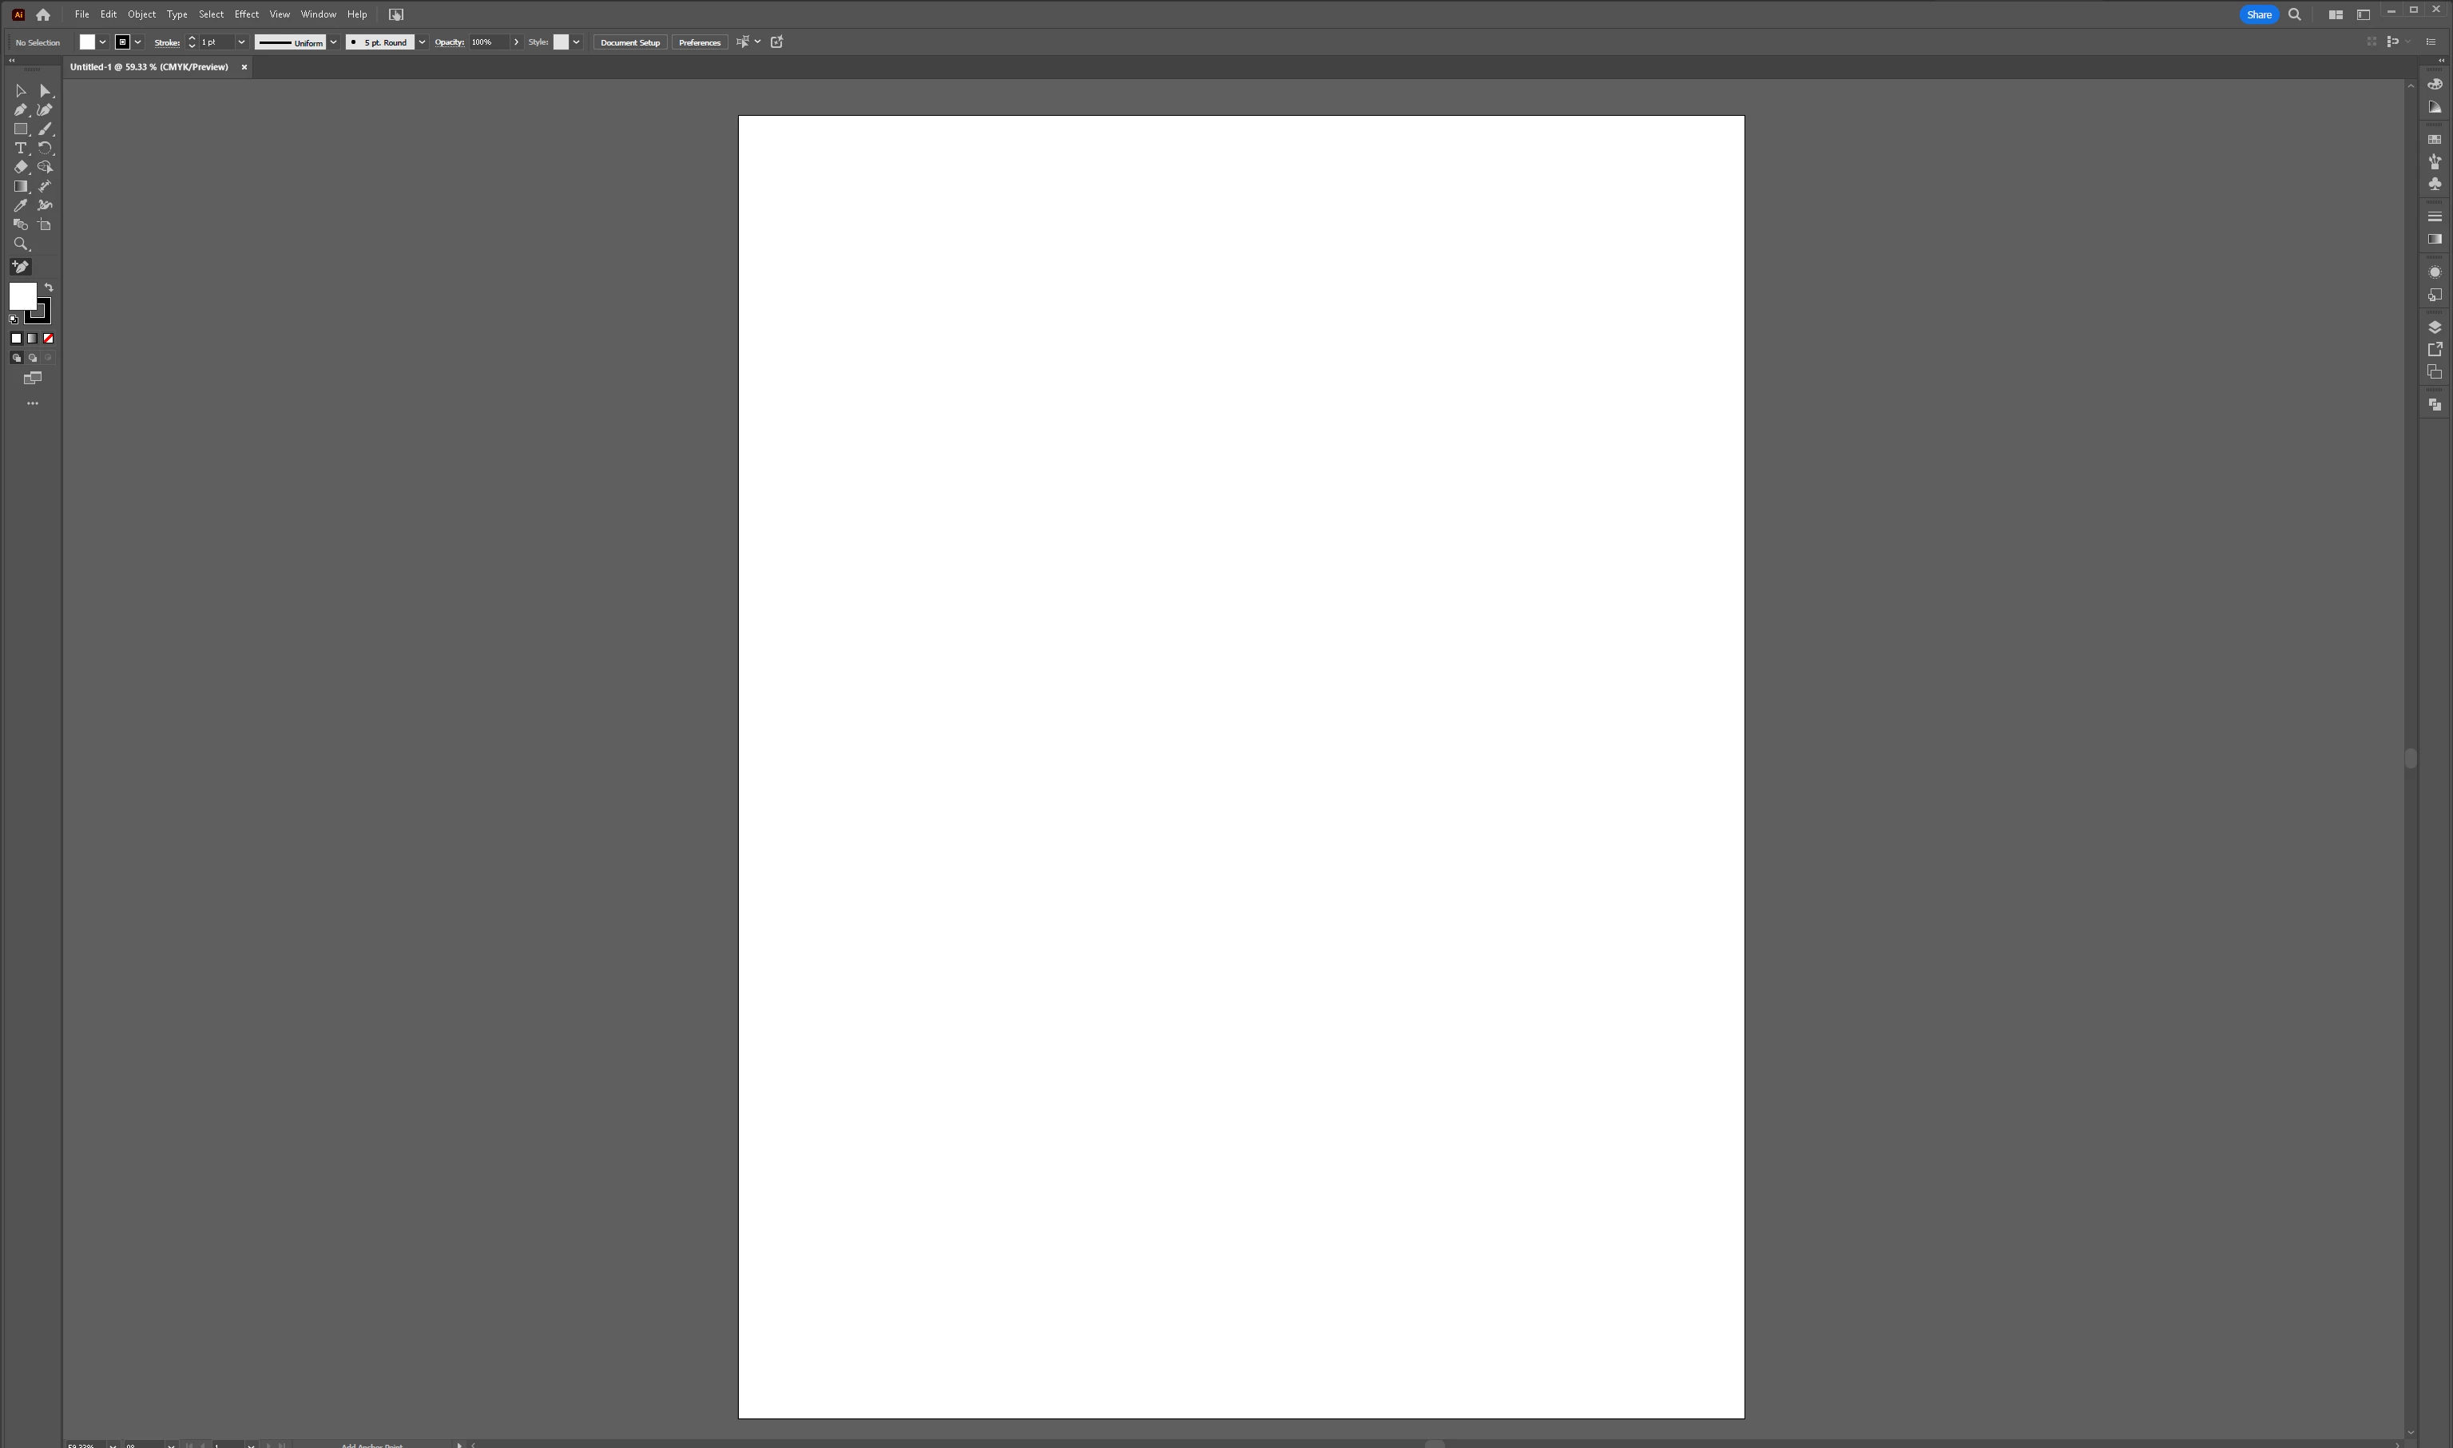This screenshot has height=1448, width=2453.
Task: Expand the Align options dropdown arrow
Action: point(757,42)
